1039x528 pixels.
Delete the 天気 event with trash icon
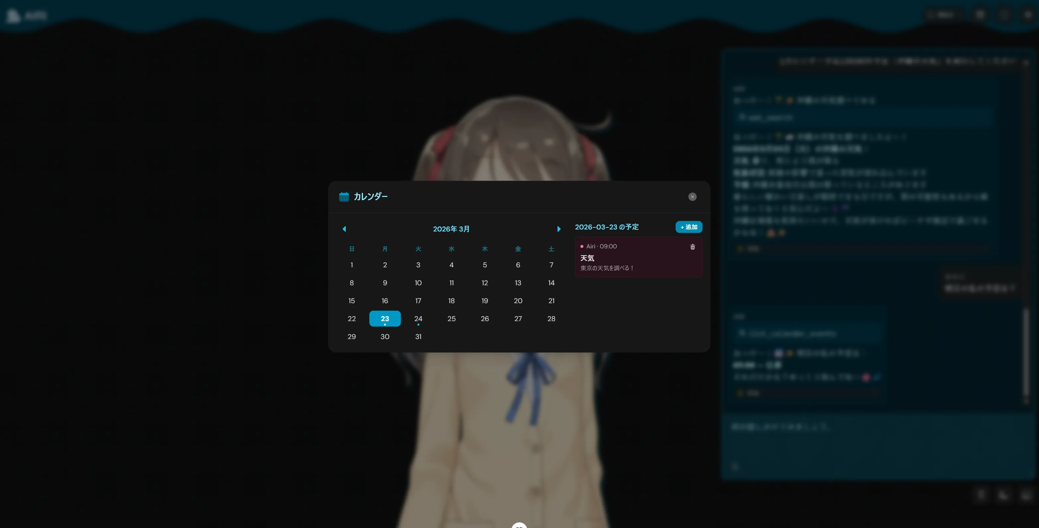pos(692,247)
